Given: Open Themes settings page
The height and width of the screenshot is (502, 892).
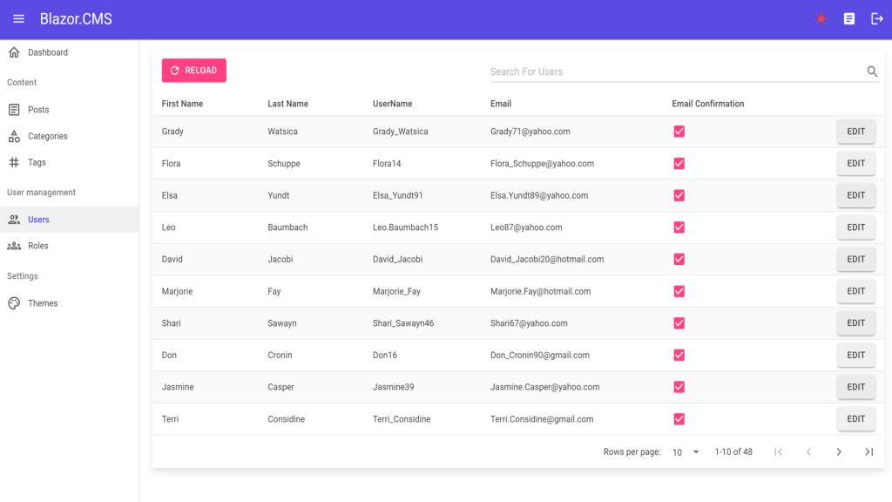Looking at the screenshot, I should (42, 303).
